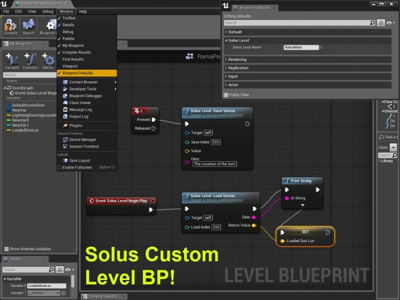The height and width of the screenshot is (300, 400).
Task: Click the Desc field The Location of the Sun
Action: (x=214, y=164)
